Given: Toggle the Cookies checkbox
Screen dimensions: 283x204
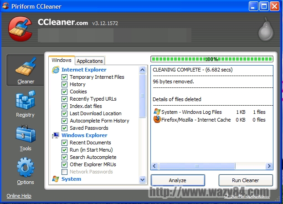Looking at the screenshot, I should (64, 92).
